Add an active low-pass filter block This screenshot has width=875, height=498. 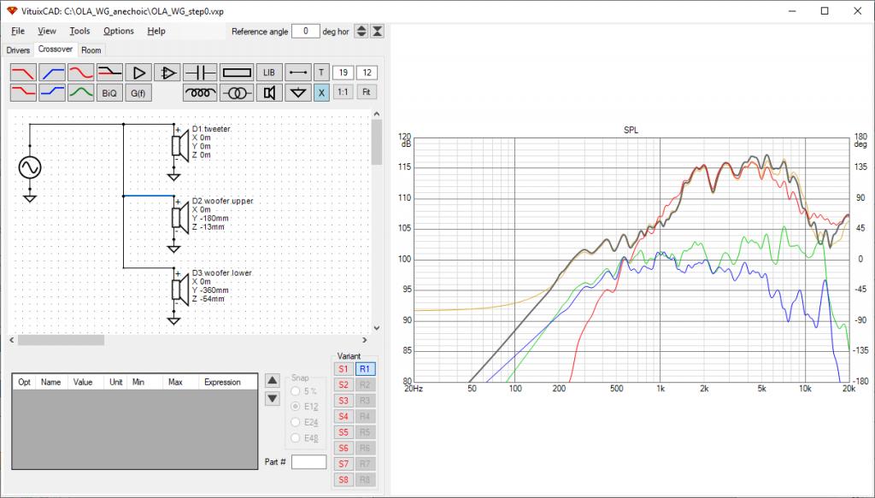tap(23, 73)
